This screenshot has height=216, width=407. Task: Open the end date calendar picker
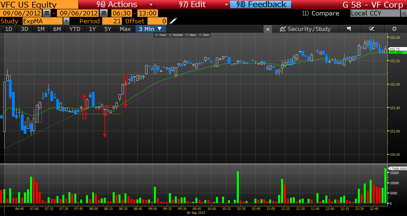[x=104, y=13]
